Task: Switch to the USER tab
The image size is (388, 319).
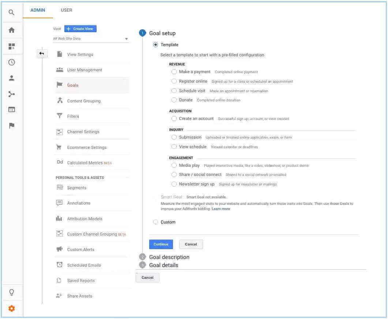Action: [x=66, y=10]
